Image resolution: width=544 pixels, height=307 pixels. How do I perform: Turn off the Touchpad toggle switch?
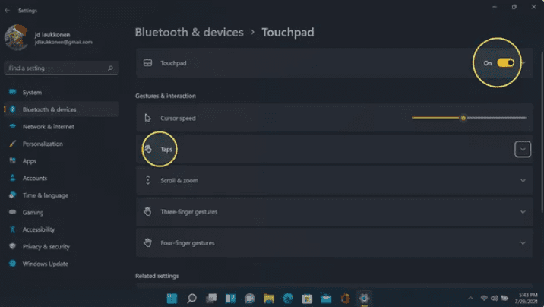point(506,63)
